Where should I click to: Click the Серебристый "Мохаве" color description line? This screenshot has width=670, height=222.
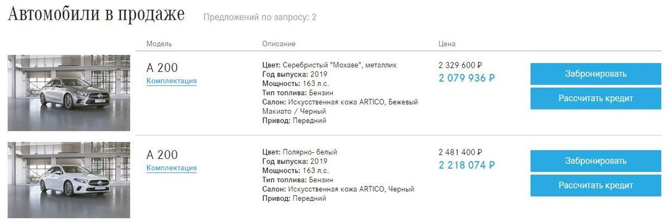tap(329, 65)
